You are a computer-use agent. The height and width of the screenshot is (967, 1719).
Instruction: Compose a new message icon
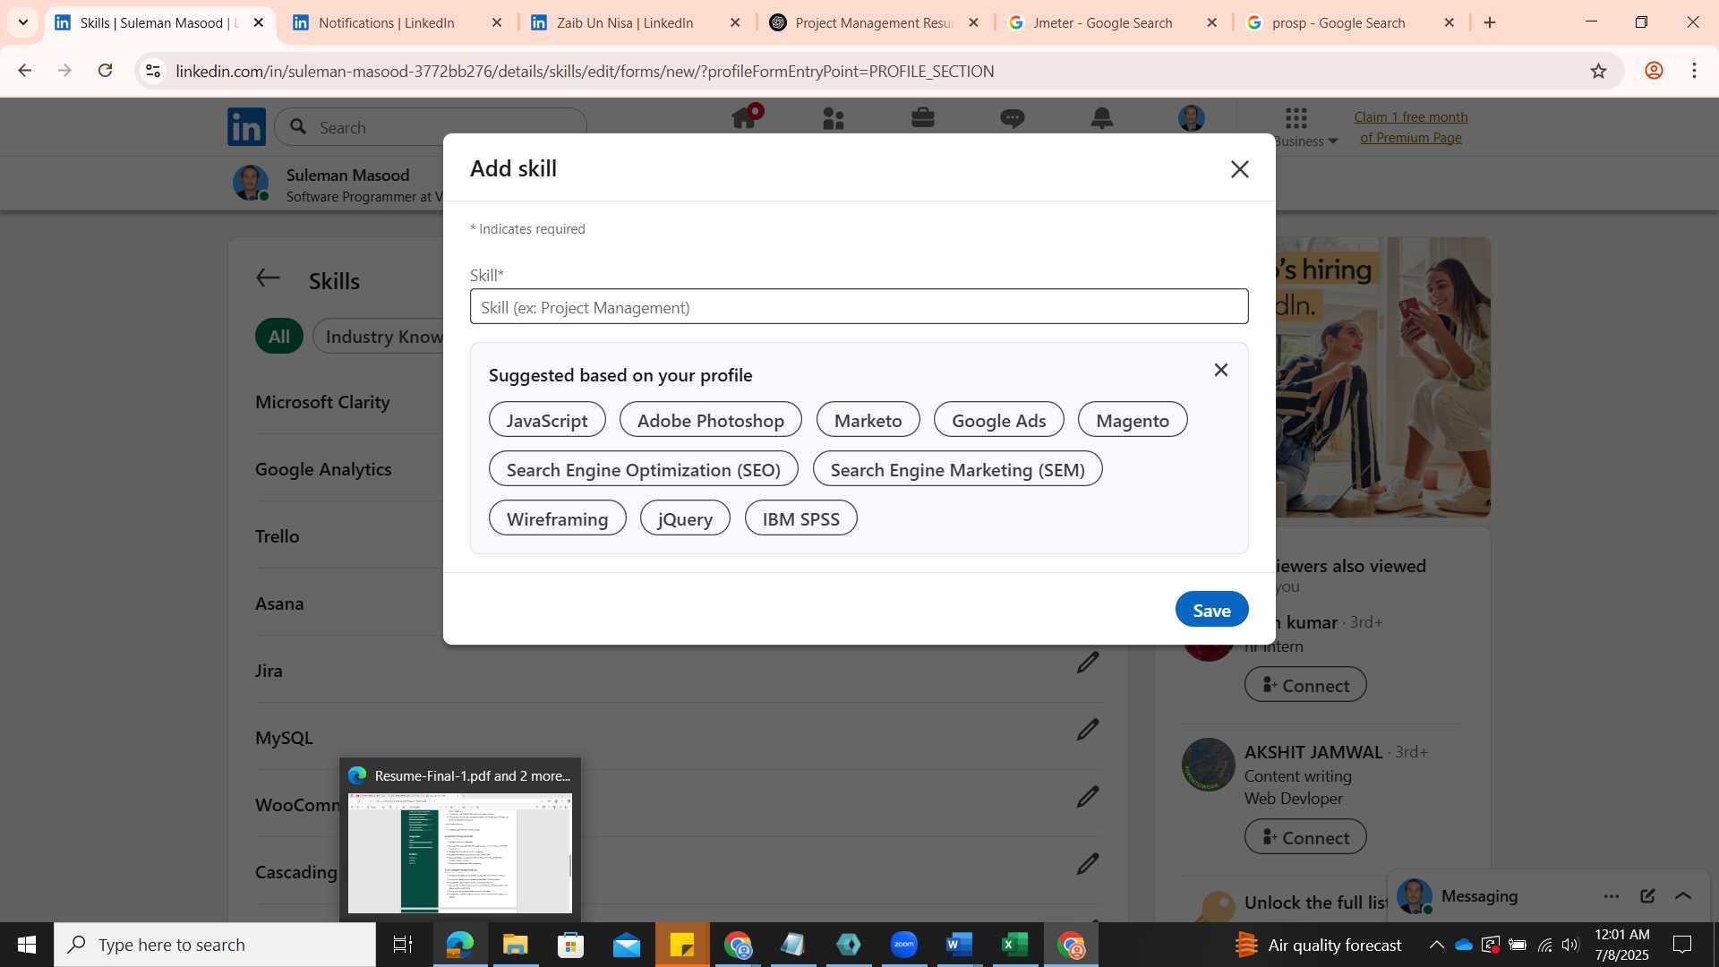(x=1647, y=896)
